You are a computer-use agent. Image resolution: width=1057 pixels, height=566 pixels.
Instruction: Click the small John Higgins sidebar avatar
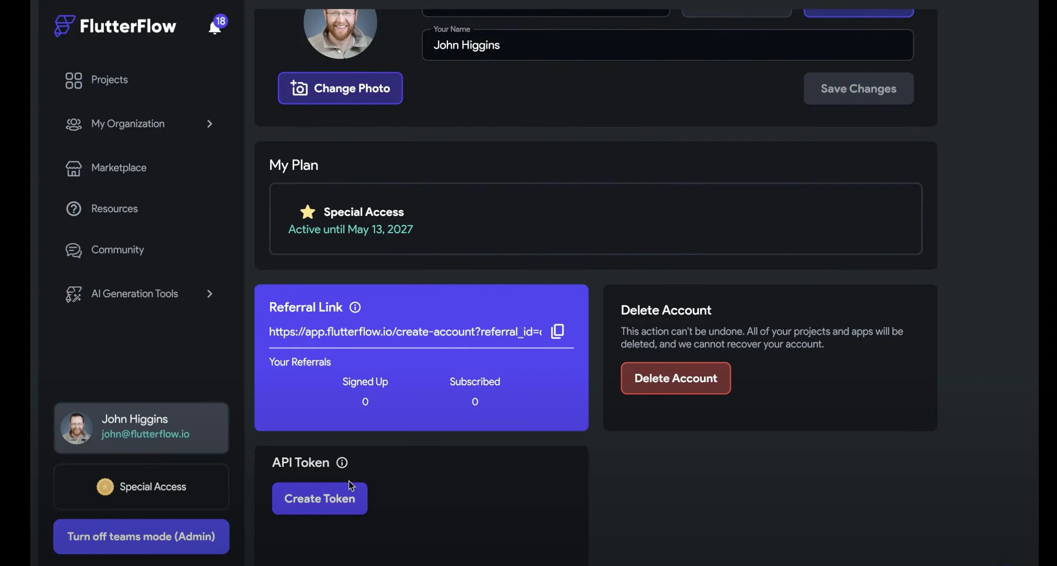coord(76,428)
